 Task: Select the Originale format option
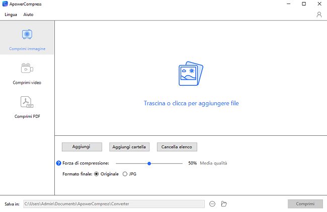[x=97, y=174]
